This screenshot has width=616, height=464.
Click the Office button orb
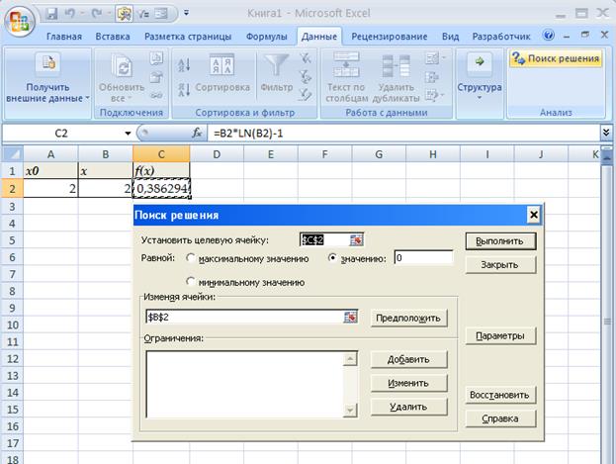19,21
